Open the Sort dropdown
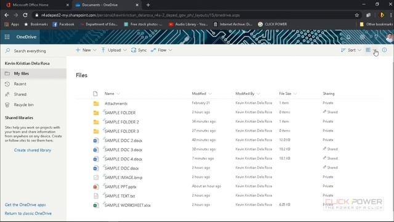 pos(351,50)
